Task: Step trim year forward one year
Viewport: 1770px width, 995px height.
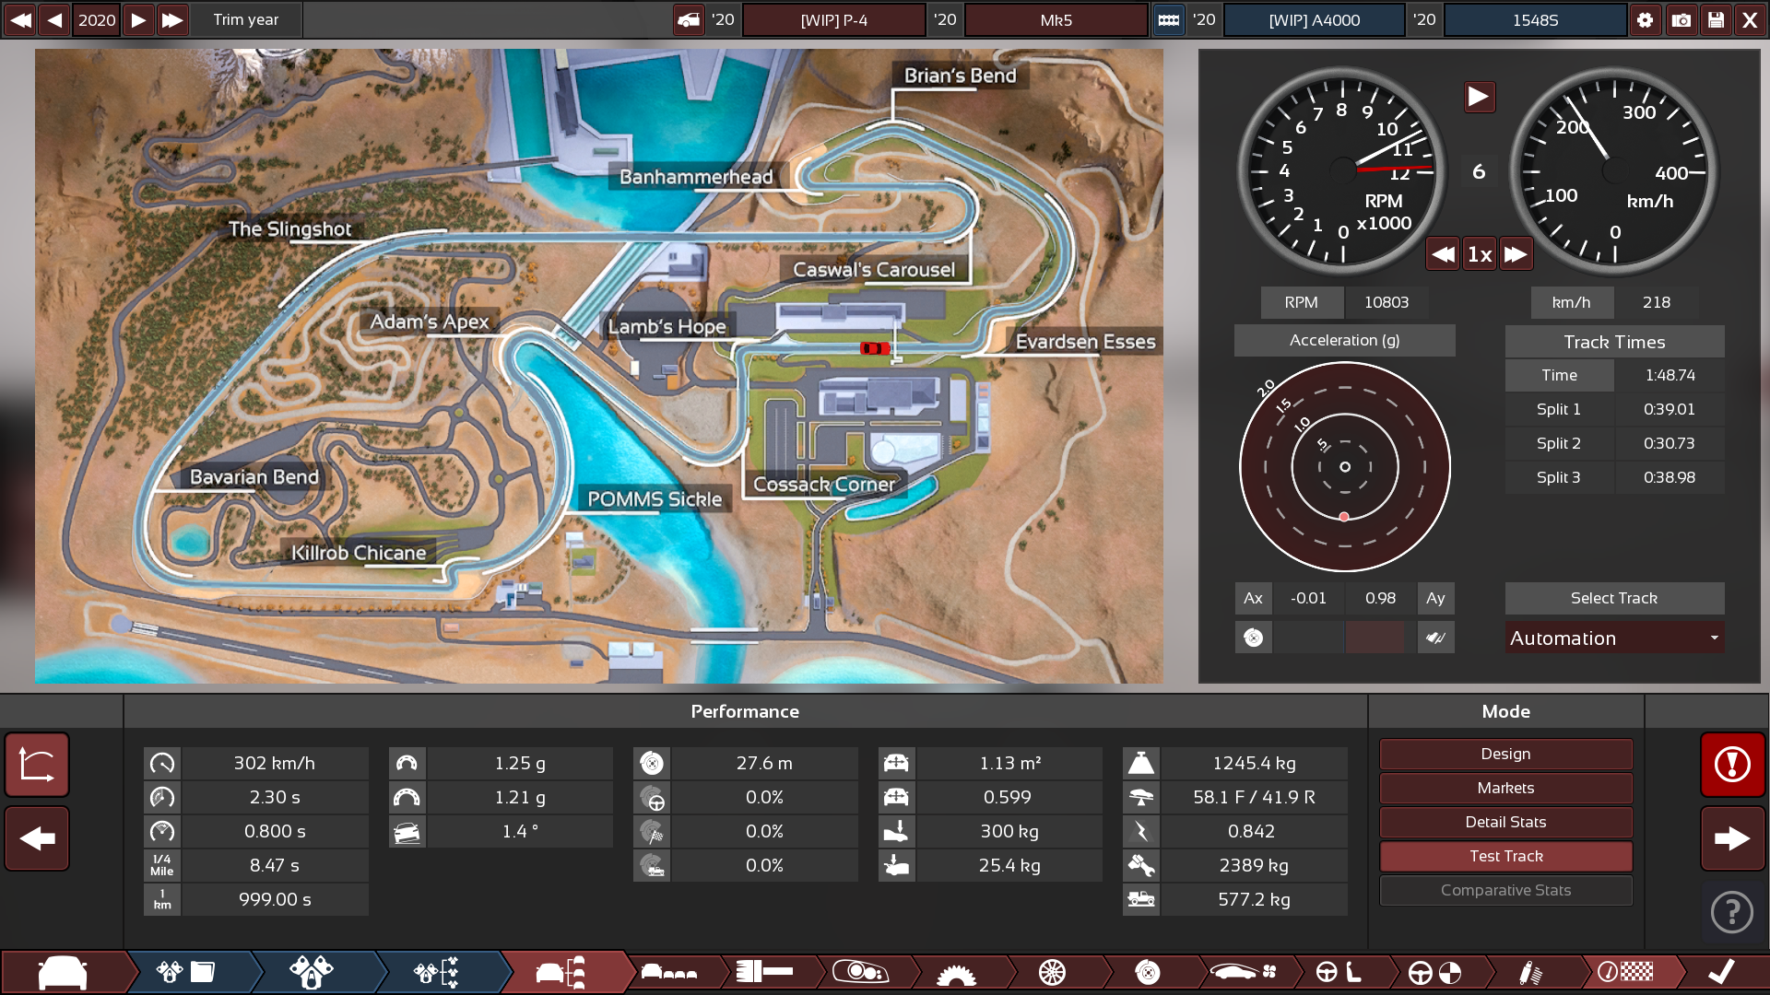Action: pyautogui.click(x=137, y=19)
